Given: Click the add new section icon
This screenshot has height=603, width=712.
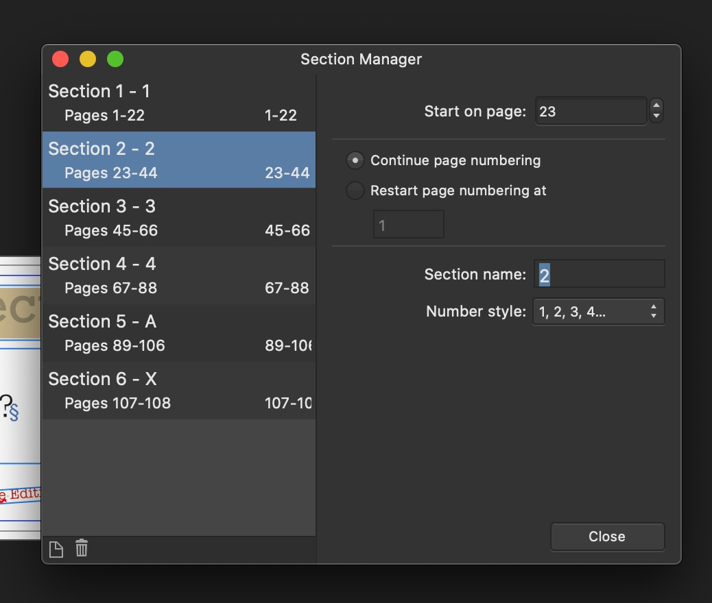Looking at the screenshot, I should pyautogui.click(x=56, y=549).
